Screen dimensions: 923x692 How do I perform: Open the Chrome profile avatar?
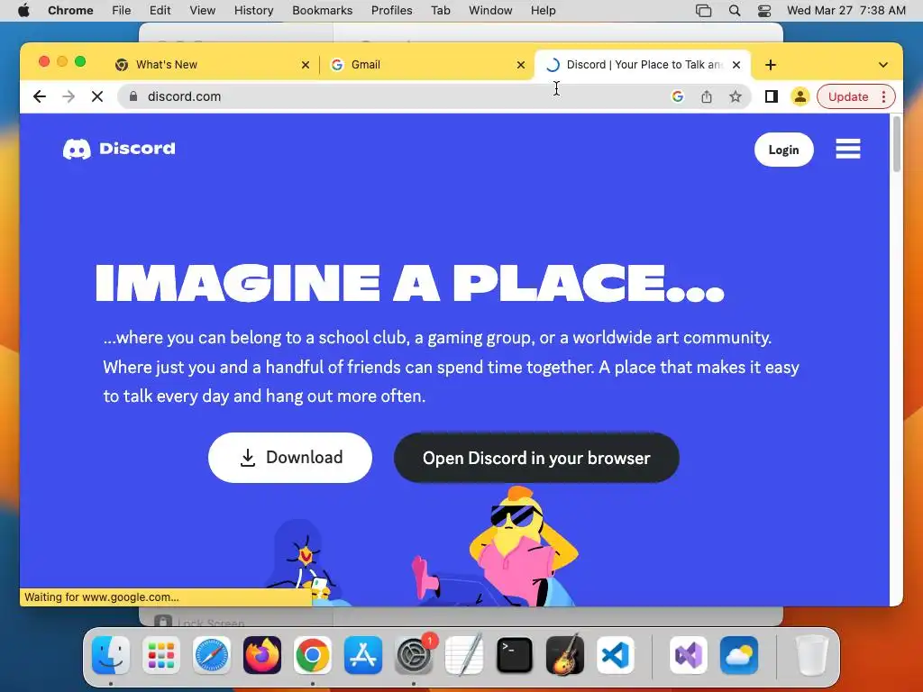click(x=800, y=96)
